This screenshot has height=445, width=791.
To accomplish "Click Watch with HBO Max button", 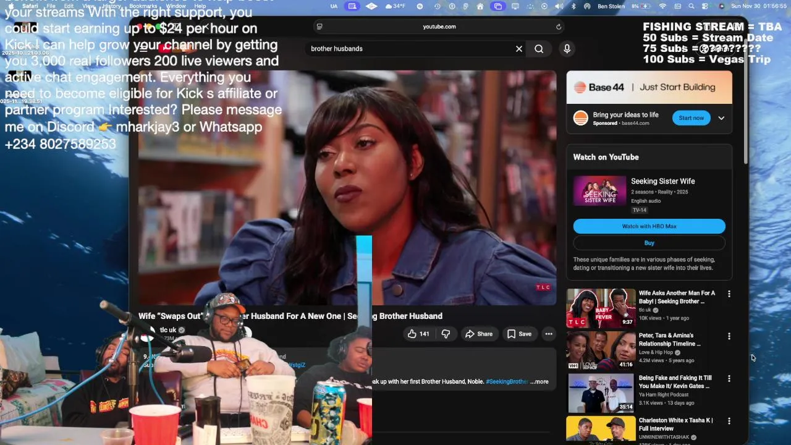I will 649,226.
